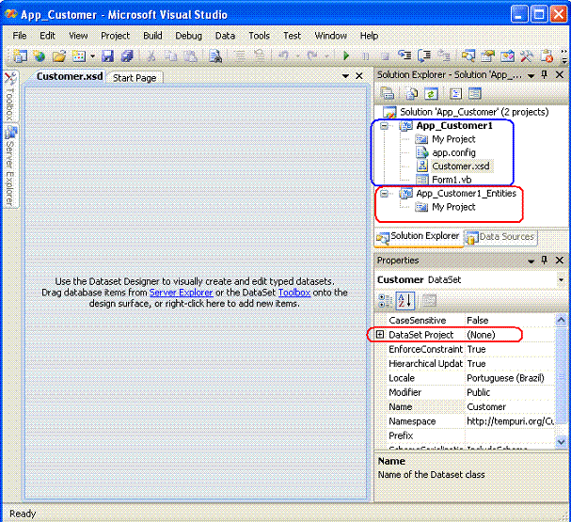Open Properties window position dropdown
The width and height of the screenshot is (571, 522).
pyautogui.click(x=531, y=261)
